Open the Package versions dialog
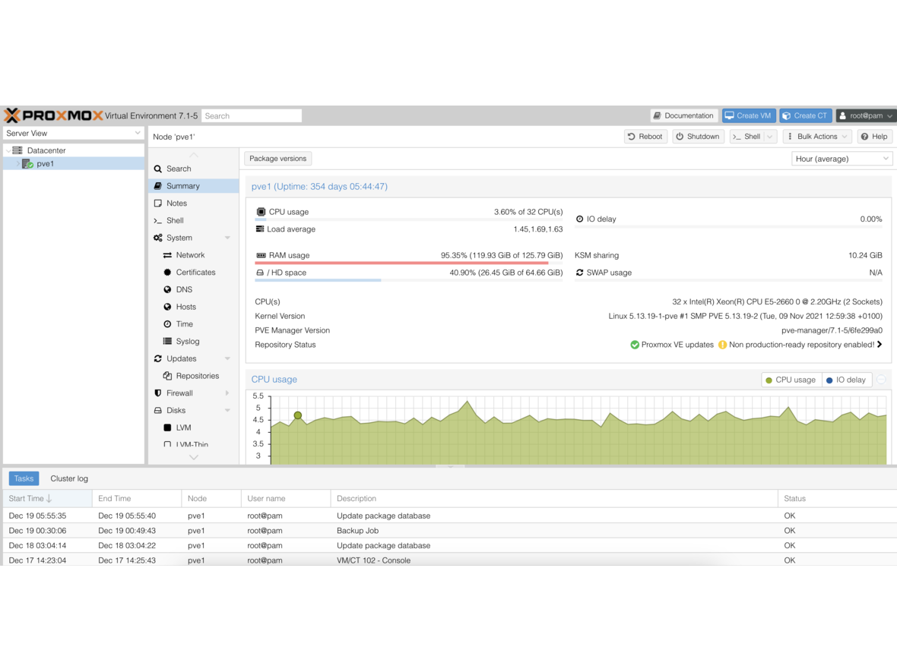This screenshot has width=897, height=672. click(277, 158)
